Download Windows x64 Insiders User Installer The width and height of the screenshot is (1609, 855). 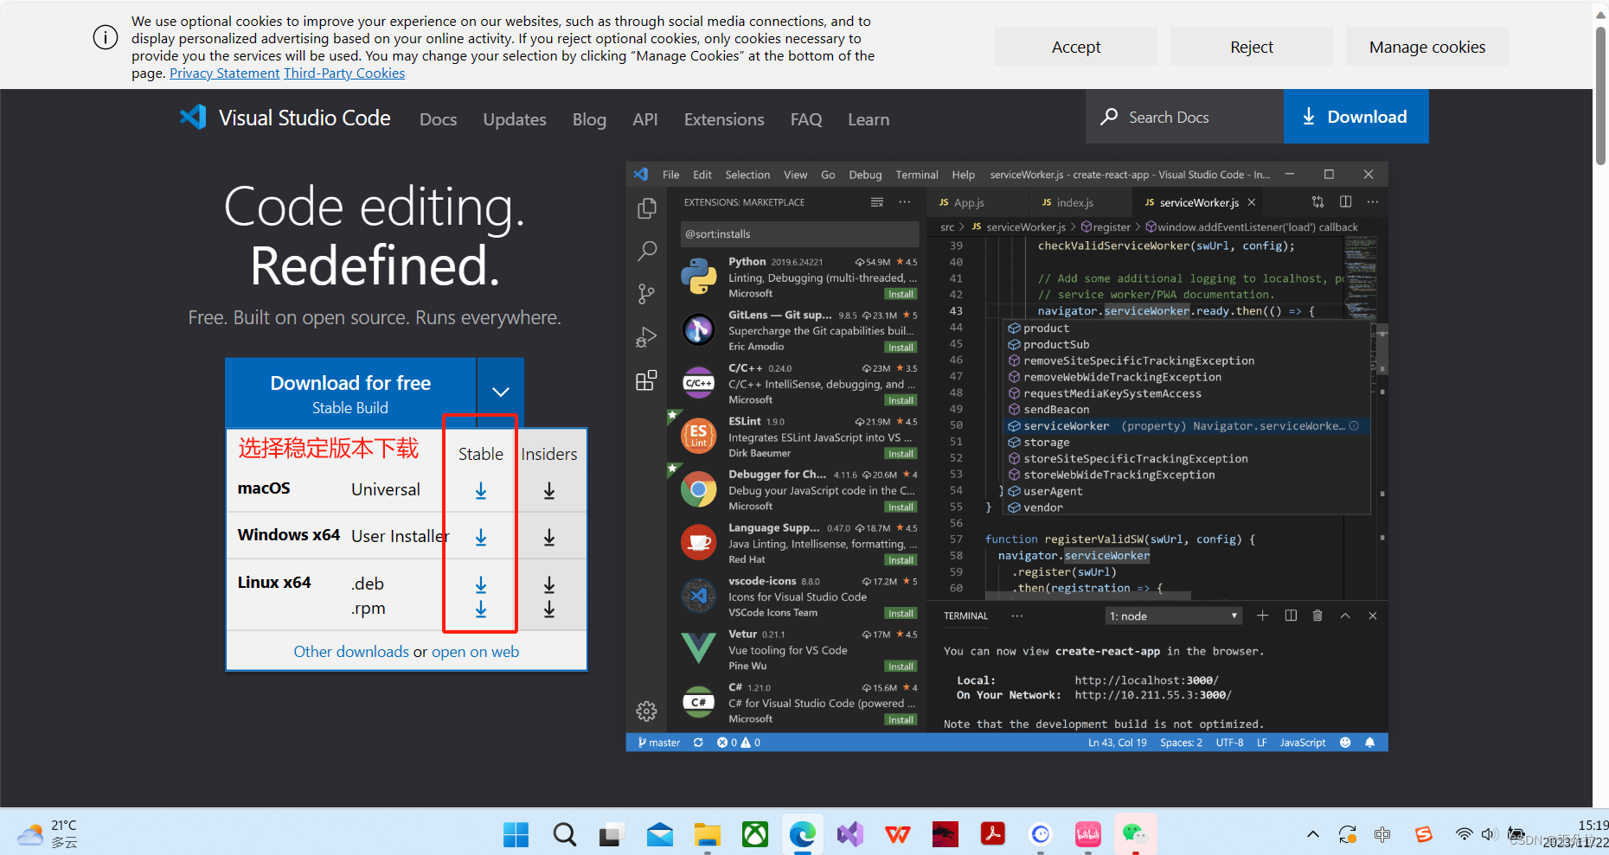coord(549,538)
